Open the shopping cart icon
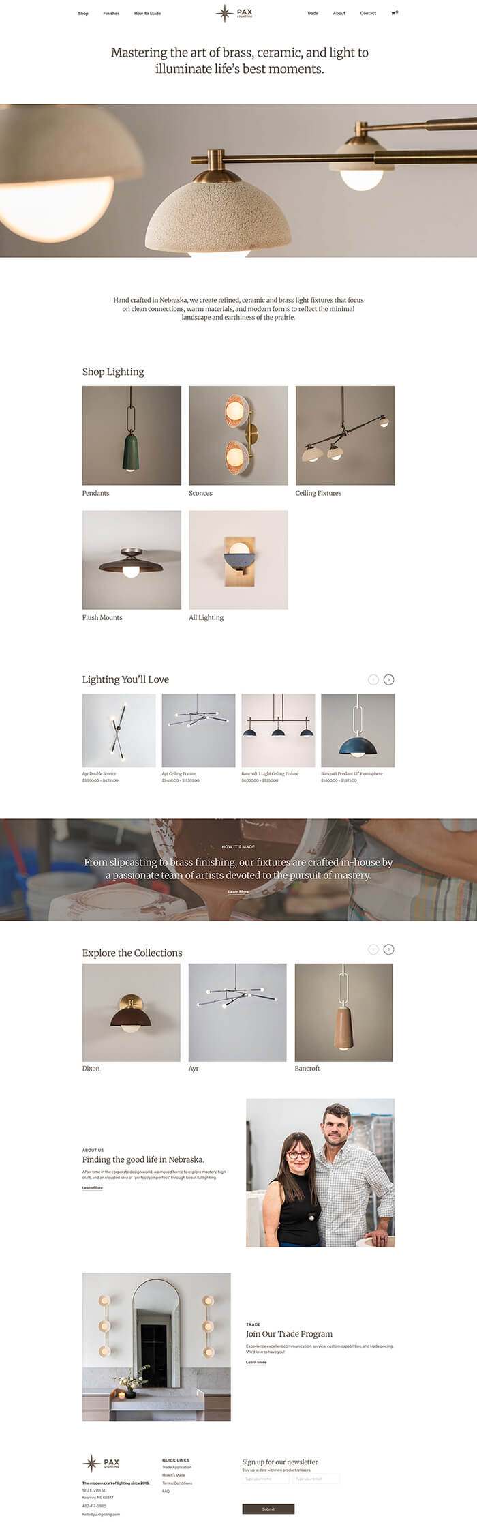 coord(394,13)
